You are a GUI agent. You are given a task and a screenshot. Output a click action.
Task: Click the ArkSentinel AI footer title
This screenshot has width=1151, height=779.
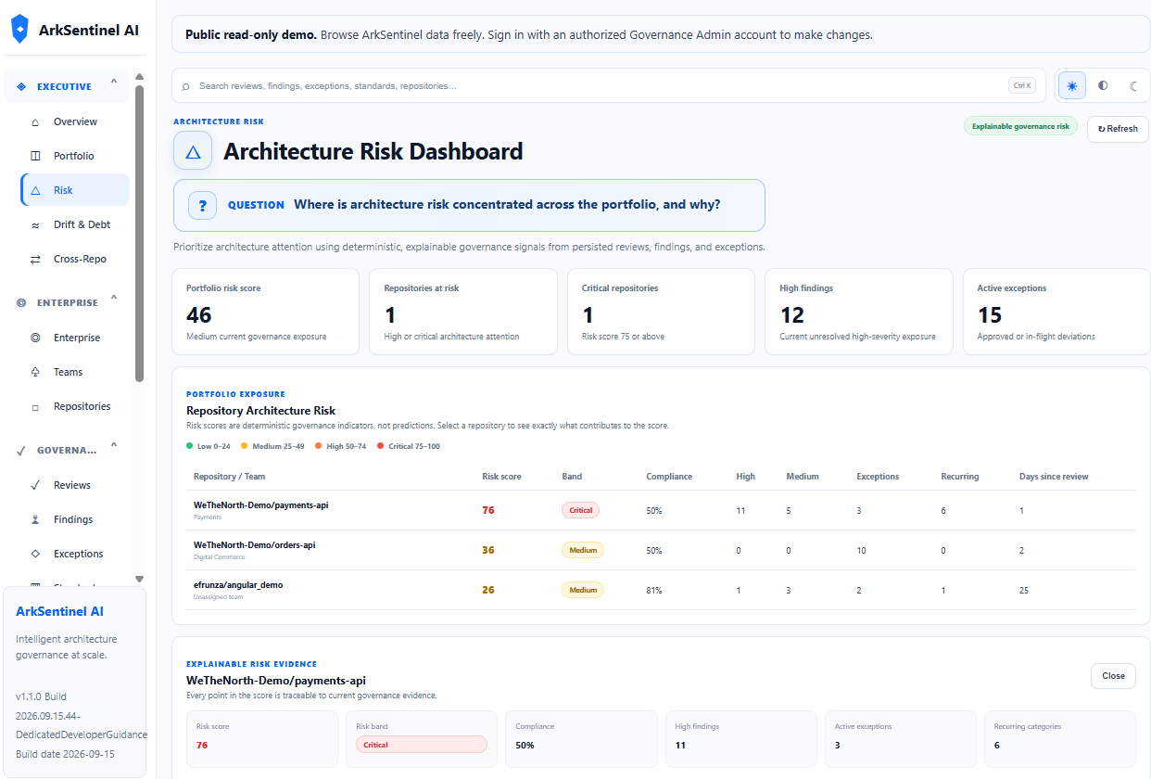click(60, 611)
